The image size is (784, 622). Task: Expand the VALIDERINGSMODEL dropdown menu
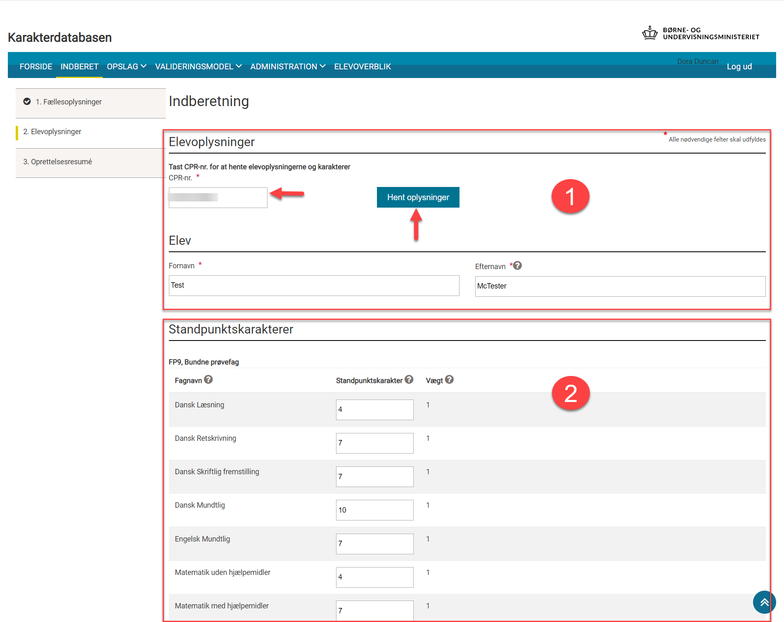[198, 66]
